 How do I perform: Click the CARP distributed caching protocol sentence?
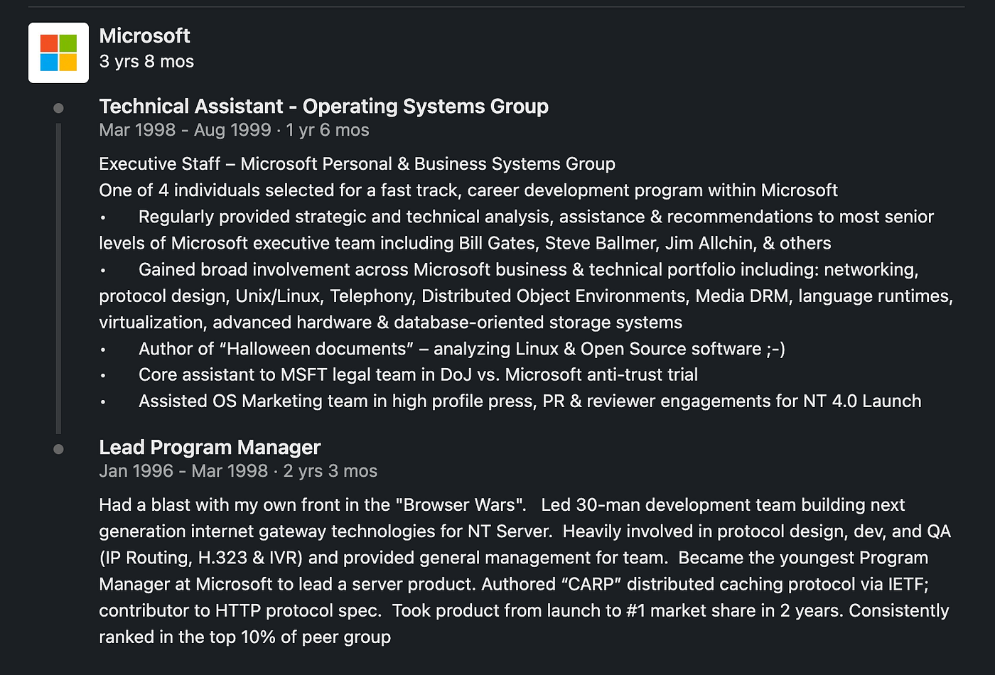pyautogui.click(x=705, y=584)
